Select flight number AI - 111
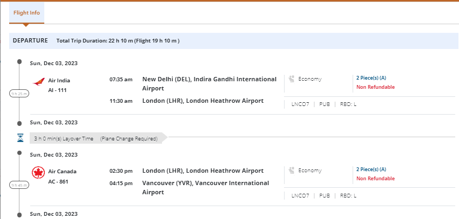This screenshot has width=459, height=219. [58, 90]
